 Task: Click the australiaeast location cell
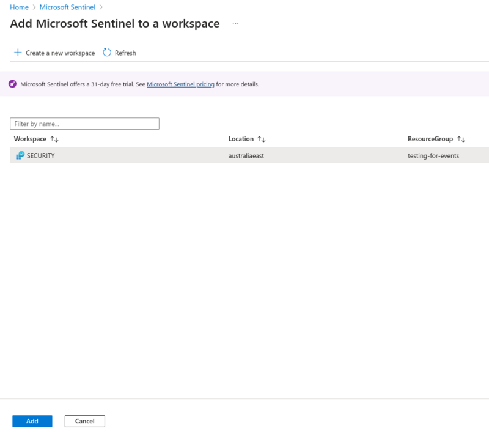pos(246,156)
